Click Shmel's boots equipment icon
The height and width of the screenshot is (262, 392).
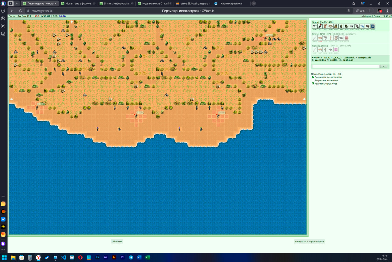point(346,26)
